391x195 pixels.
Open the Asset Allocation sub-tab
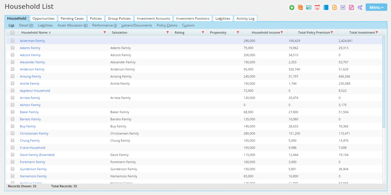(72, 25)
